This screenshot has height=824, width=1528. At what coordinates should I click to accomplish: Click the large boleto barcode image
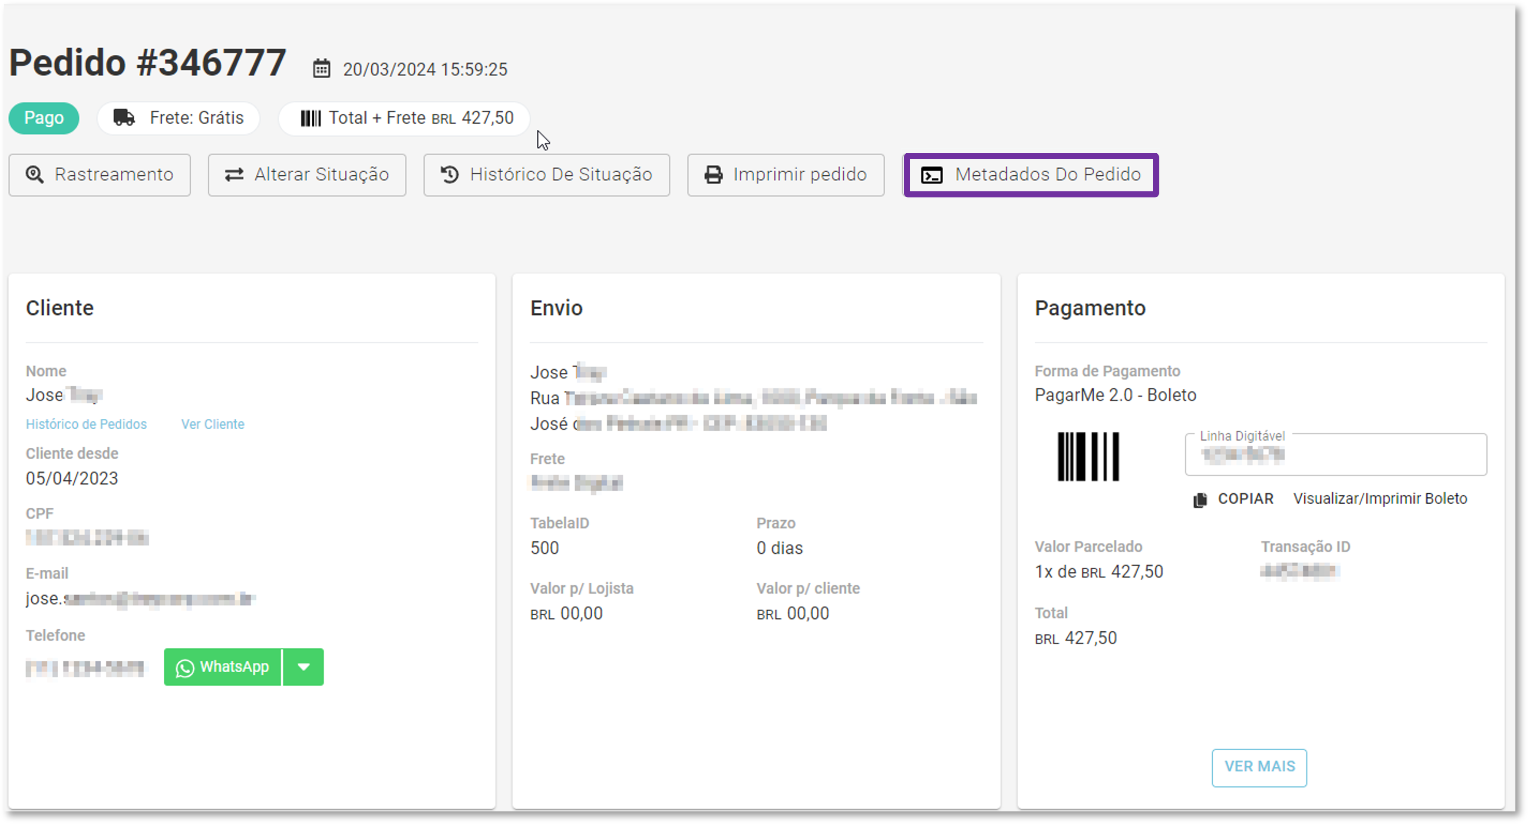tap(1088, 456)
